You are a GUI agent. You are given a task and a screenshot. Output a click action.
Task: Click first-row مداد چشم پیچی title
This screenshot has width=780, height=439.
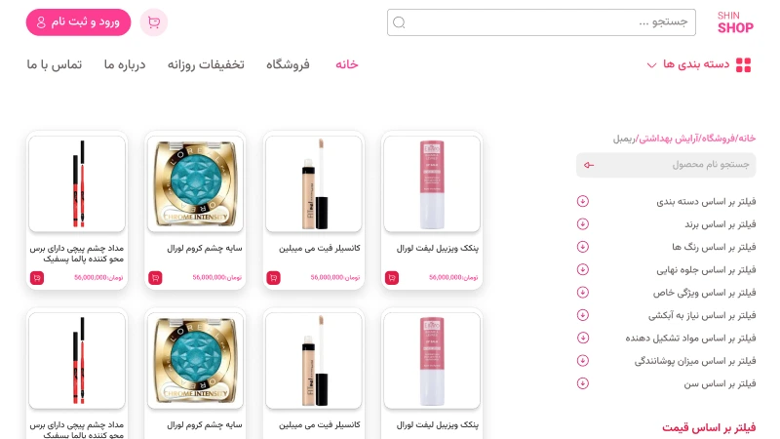tap(77, 254)
